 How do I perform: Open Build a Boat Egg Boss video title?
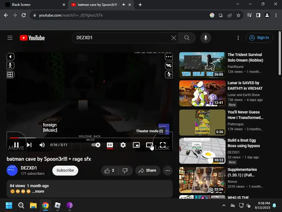244,143
